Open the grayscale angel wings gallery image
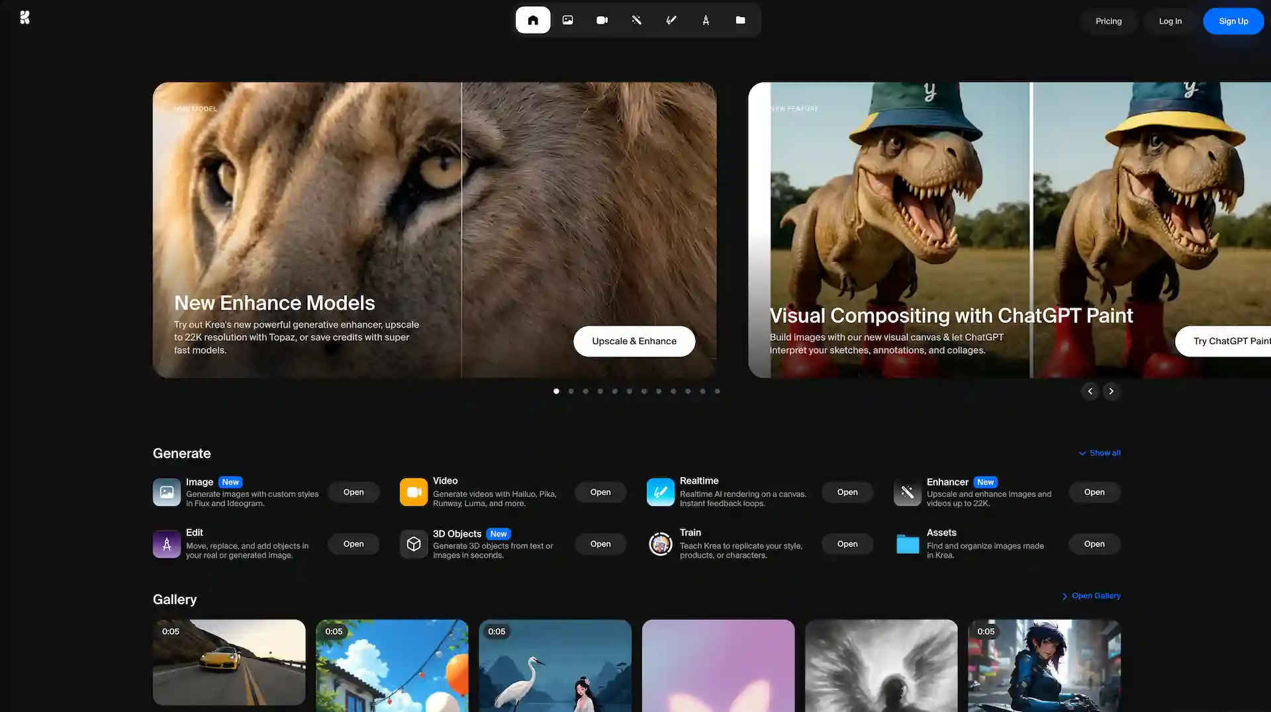This screenshot has height=712, width=1271. [x=881, y=666]
